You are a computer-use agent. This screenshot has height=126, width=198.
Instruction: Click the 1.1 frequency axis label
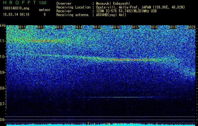click(3, 41)
